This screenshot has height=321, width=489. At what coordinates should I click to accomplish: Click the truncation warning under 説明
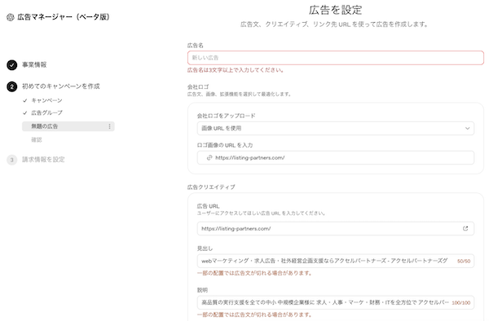pyautogui.click(x=254, y=314)
